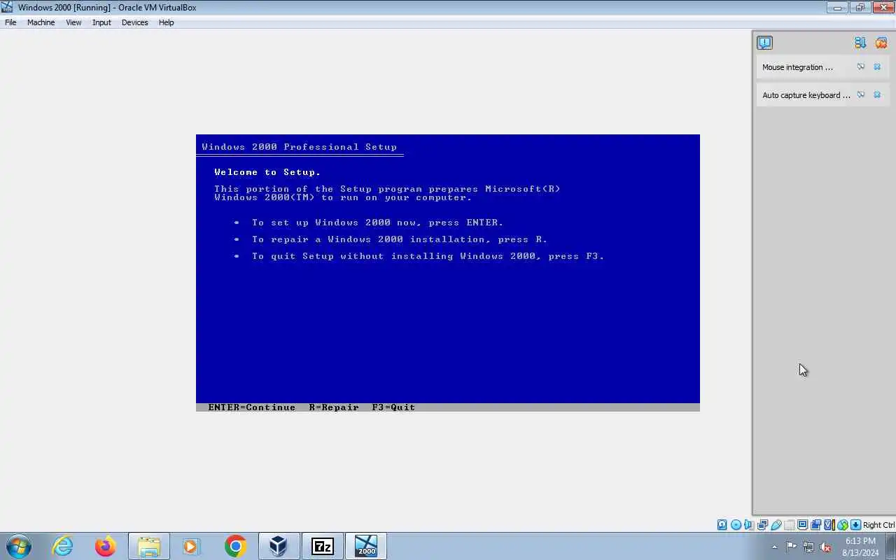
Task: Open VirtualBox Manager from the taskbar
Action: (279, 546)
